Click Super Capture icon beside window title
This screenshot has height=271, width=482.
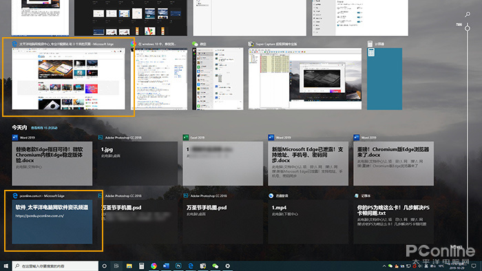tap(251, 44)
